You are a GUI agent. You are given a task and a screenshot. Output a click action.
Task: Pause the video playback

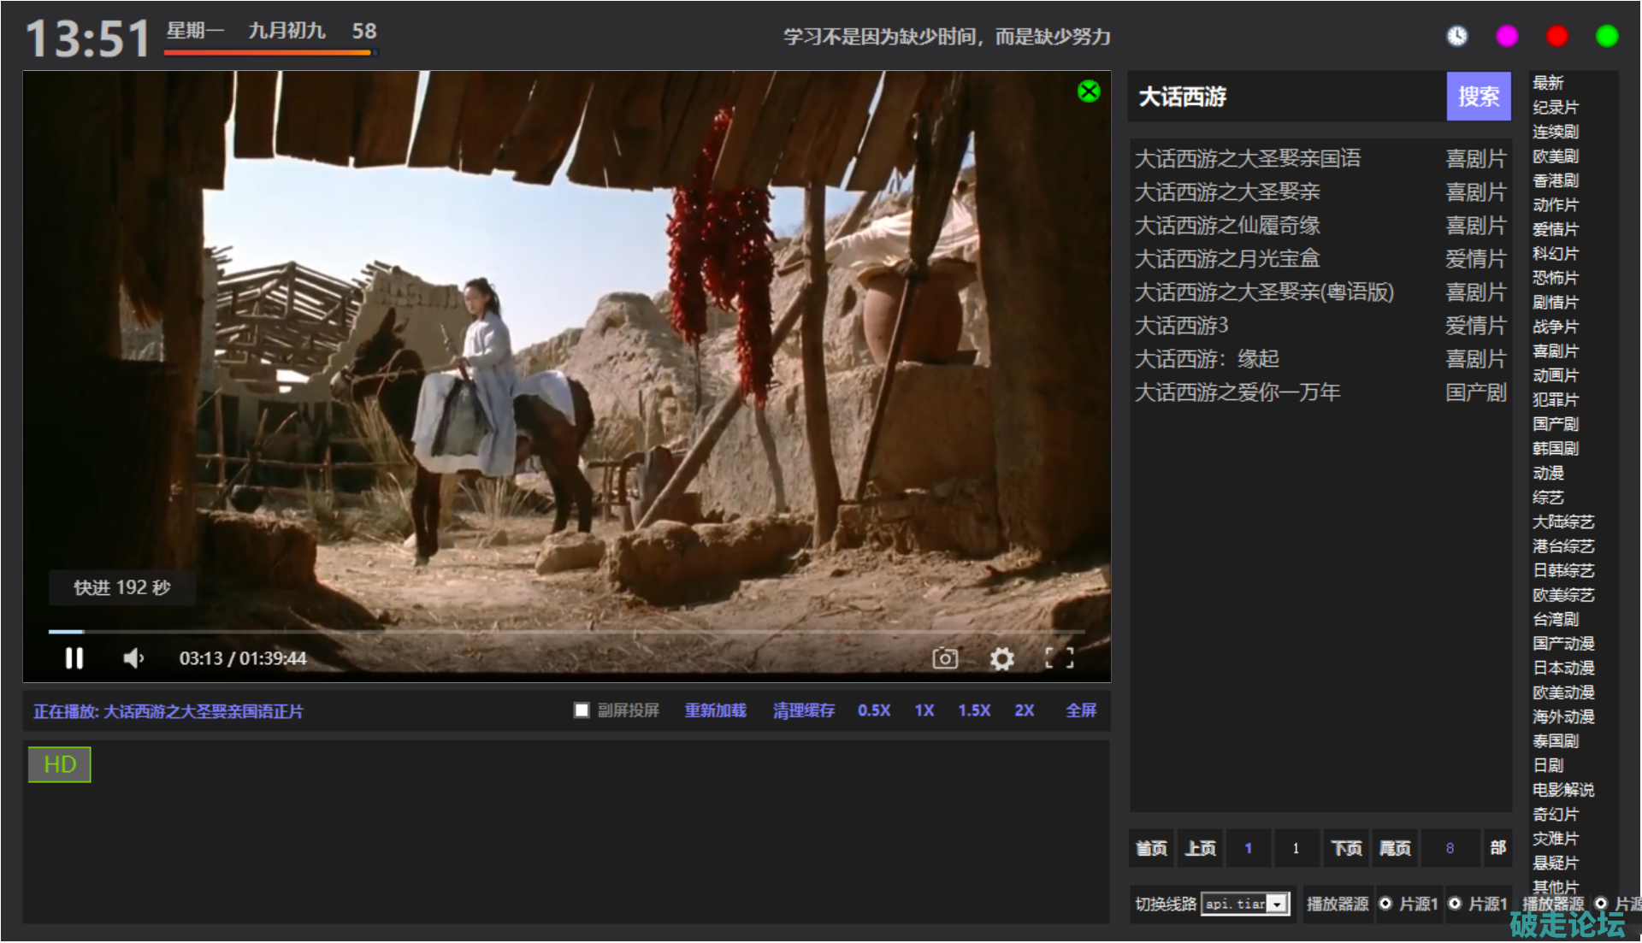tap(74, 657)
